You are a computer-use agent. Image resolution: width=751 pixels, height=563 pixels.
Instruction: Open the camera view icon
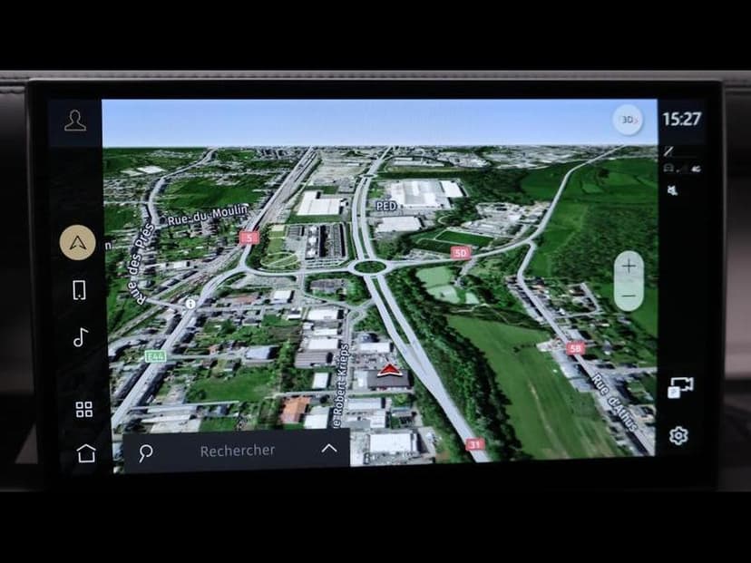click(x=680, y=387)
